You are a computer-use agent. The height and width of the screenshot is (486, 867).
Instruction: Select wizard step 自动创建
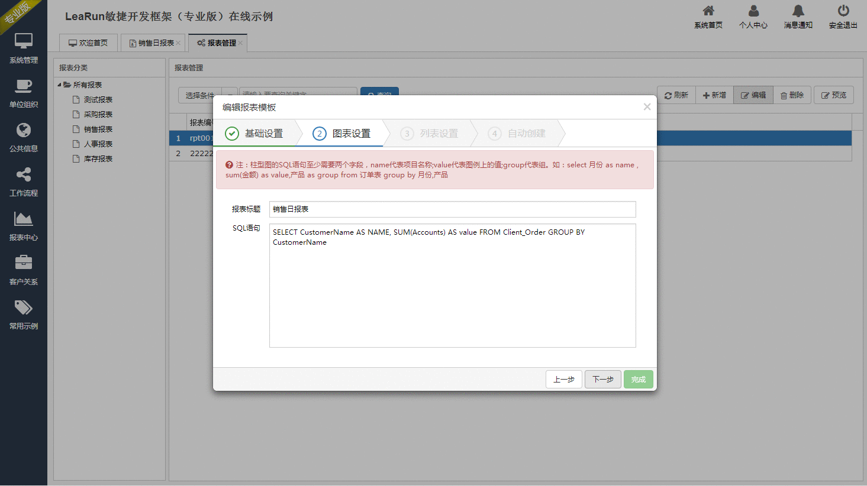517,134
